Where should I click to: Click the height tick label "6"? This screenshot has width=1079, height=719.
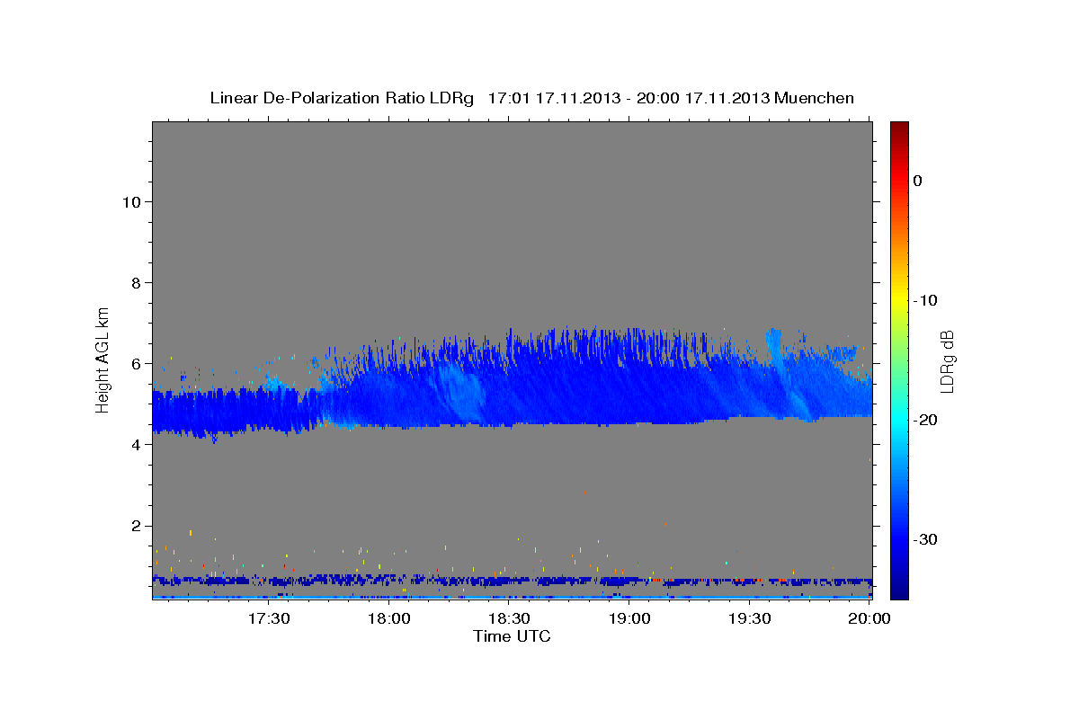[135, 364]
